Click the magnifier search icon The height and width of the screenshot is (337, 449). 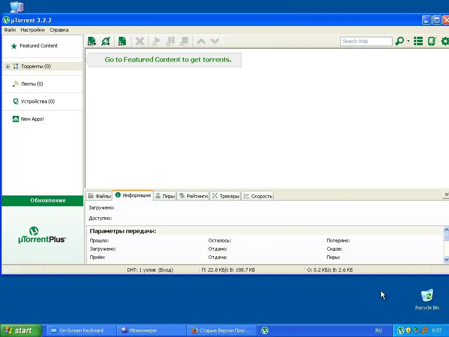tap(399, 41)
